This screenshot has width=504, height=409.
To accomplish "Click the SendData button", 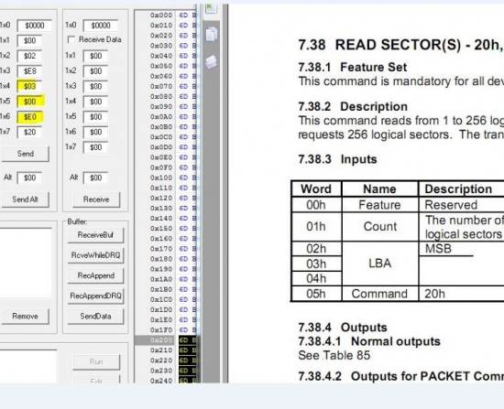I will [95, 317].
